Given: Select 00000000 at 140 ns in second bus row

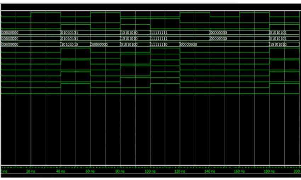Looking at the screenshot, I should click(218, 38).
